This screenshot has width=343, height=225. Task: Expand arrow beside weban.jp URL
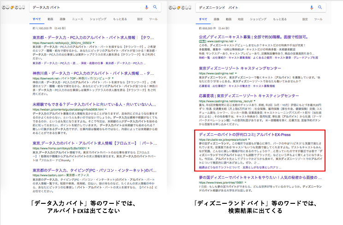(x=106, y=109)
